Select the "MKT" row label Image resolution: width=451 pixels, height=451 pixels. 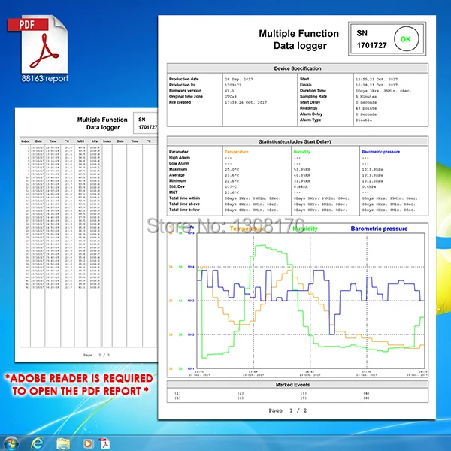(x=173, y=192)
